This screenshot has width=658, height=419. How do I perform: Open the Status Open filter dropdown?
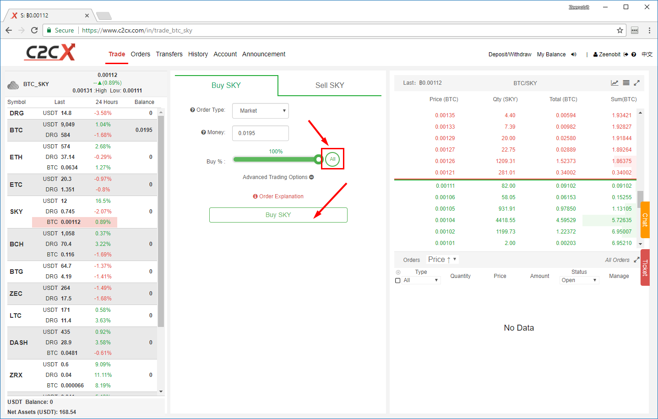pyautogui.click(x=579, y=280)
